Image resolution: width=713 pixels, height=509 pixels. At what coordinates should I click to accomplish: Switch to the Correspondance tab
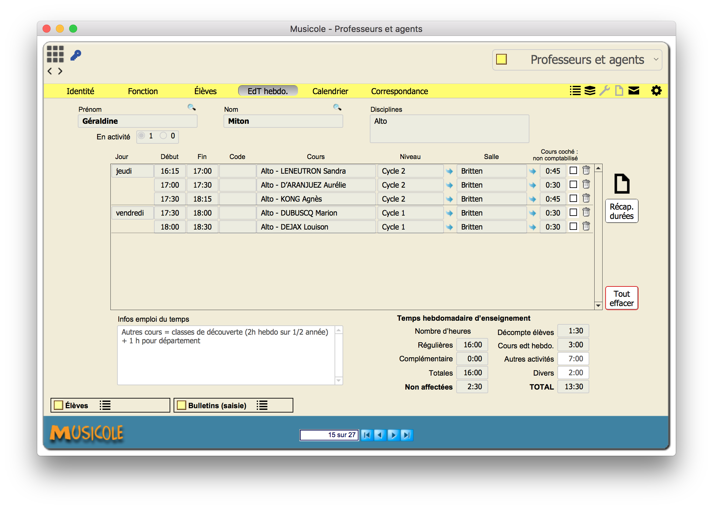tap(399, 91)
